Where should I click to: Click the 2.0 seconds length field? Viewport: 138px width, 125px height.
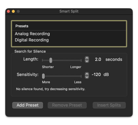point(98,60)
